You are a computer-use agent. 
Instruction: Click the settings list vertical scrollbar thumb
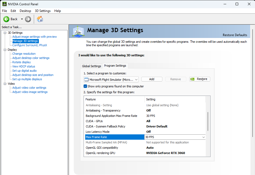(208, 121)
